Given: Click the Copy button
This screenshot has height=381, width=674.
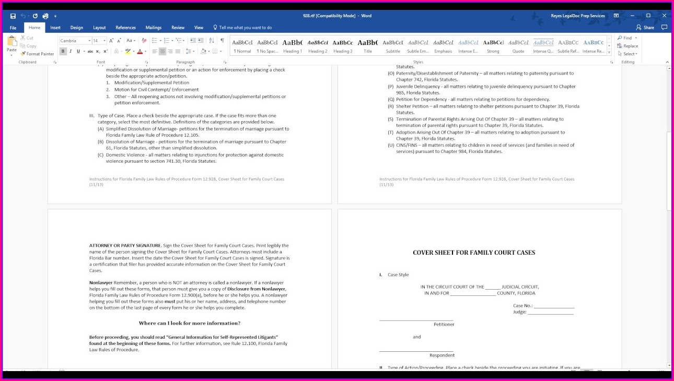Looking at the screenshot, I should 28,46.
